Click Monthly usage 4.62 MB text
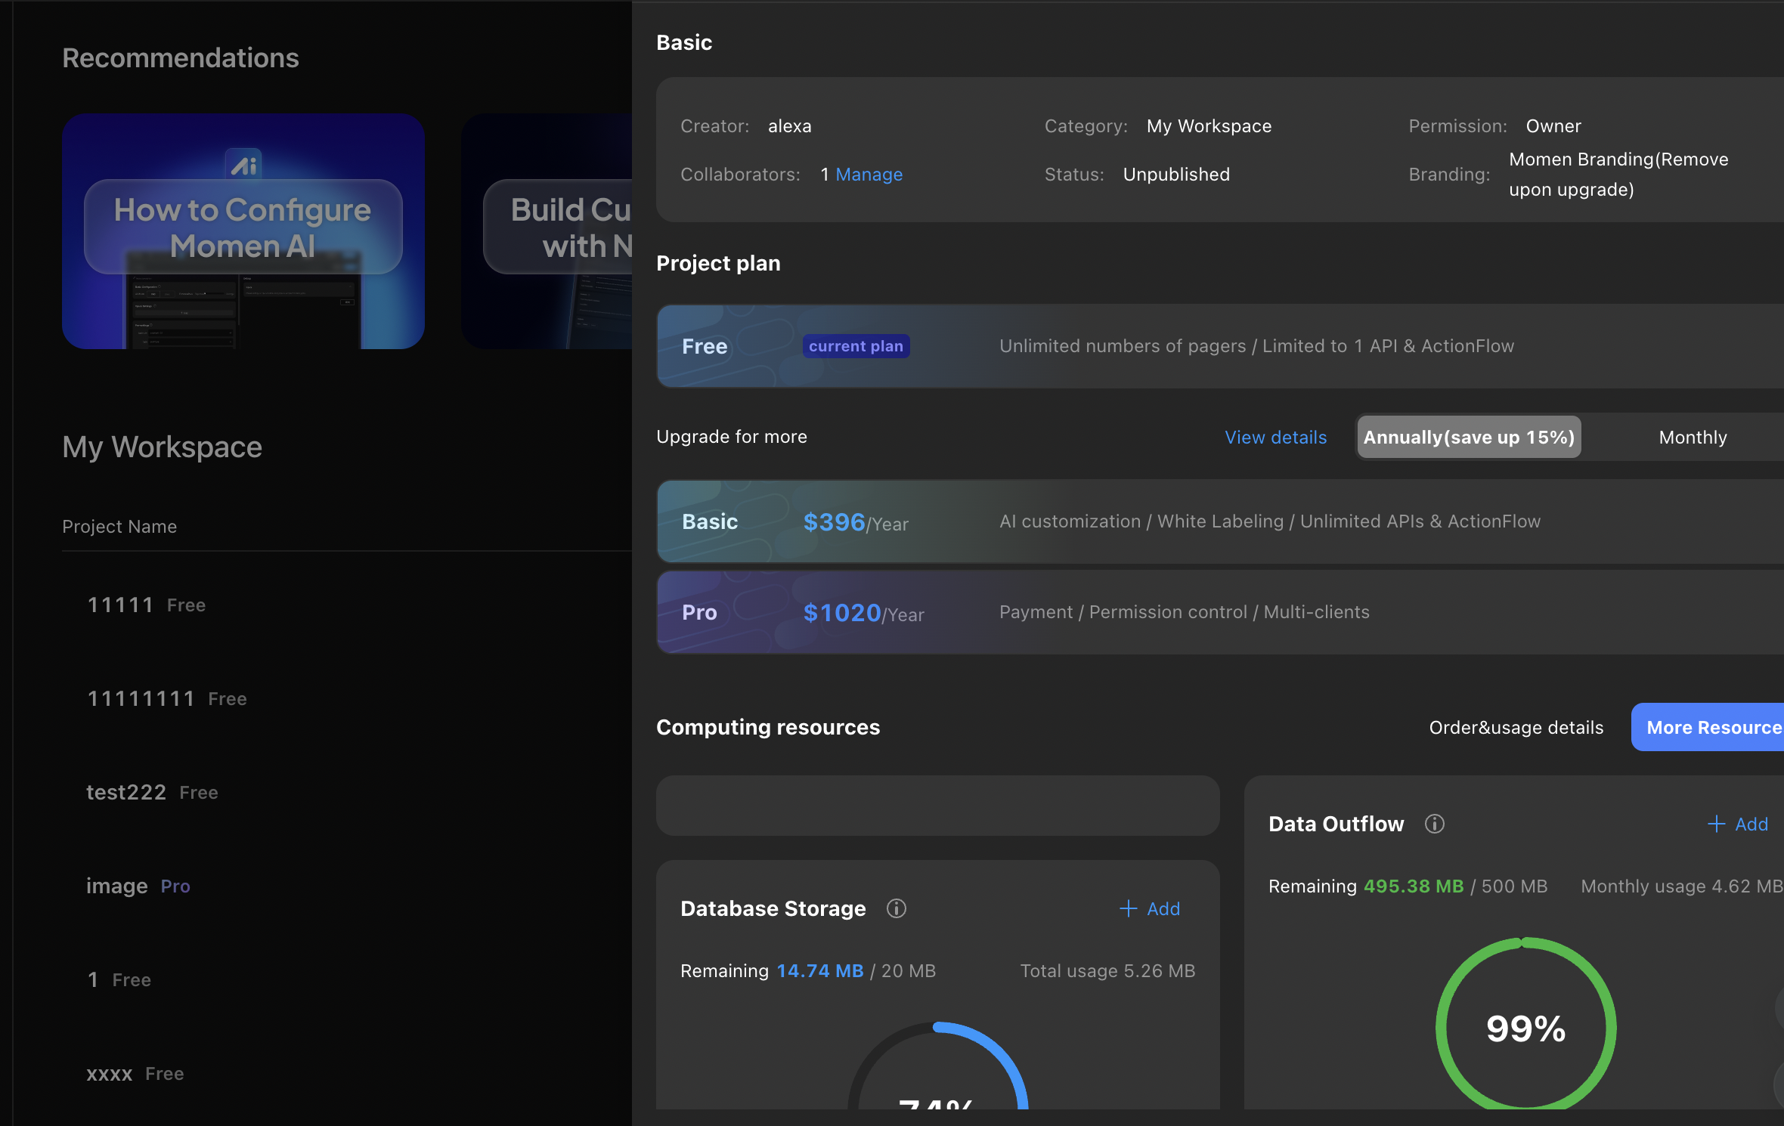 point(1682,886)
